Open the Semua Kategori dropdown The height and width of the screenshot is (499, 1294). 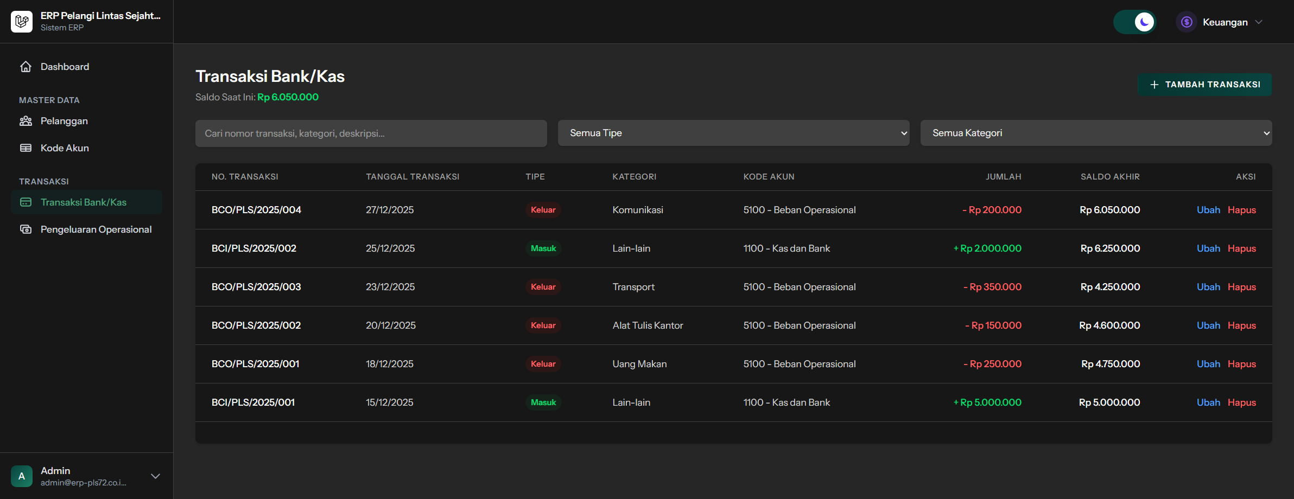tap(1096, 133)
